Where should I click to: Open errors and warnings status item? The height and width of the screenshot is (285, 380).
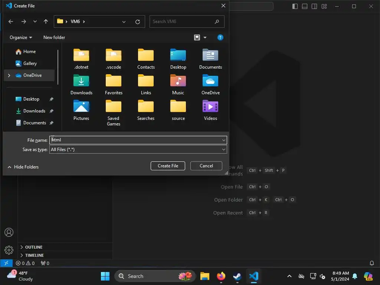25,263
